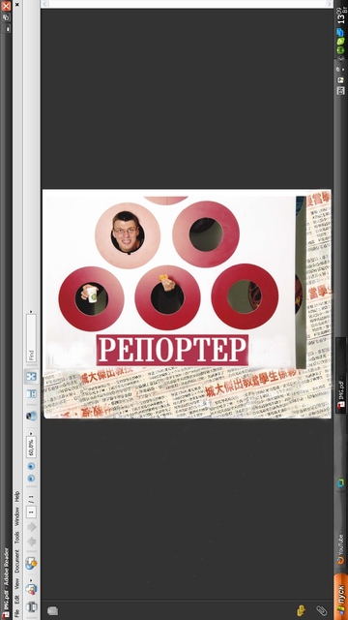Click the Print icon in the toolbar
Viewport: 348px width, 620px height.
31,607
